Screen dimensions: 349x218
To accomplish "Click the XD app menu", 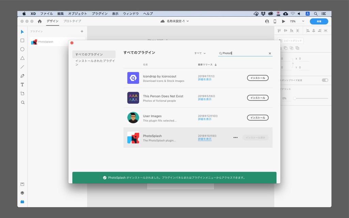I will point(33,14).
